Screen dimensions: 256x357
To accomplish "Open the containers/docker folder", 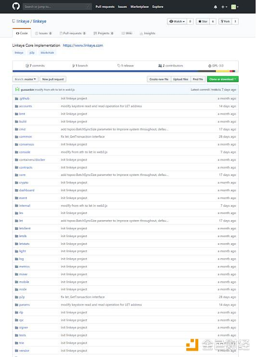I will [32, 160].
